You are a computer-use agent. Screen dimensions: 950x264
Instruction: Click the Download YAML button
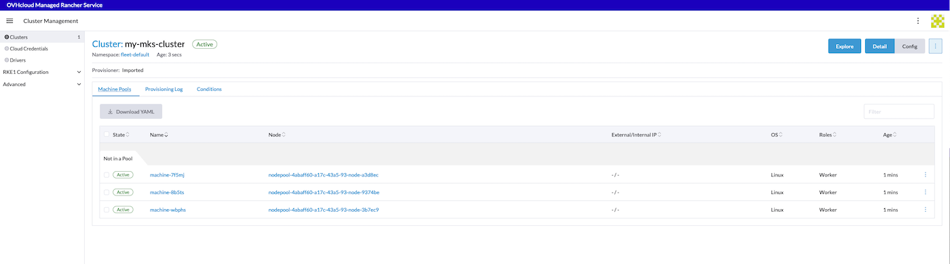(x=131, y=111)
